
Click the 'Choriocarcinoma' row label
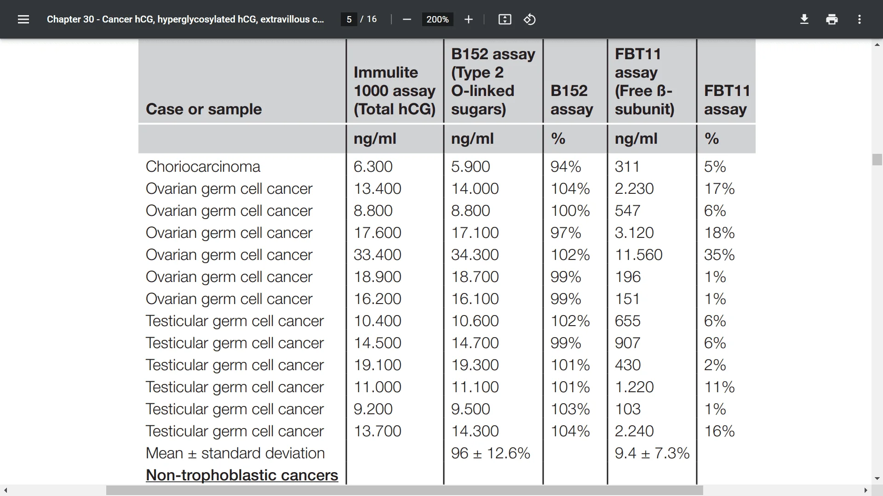tap(203, 166)
